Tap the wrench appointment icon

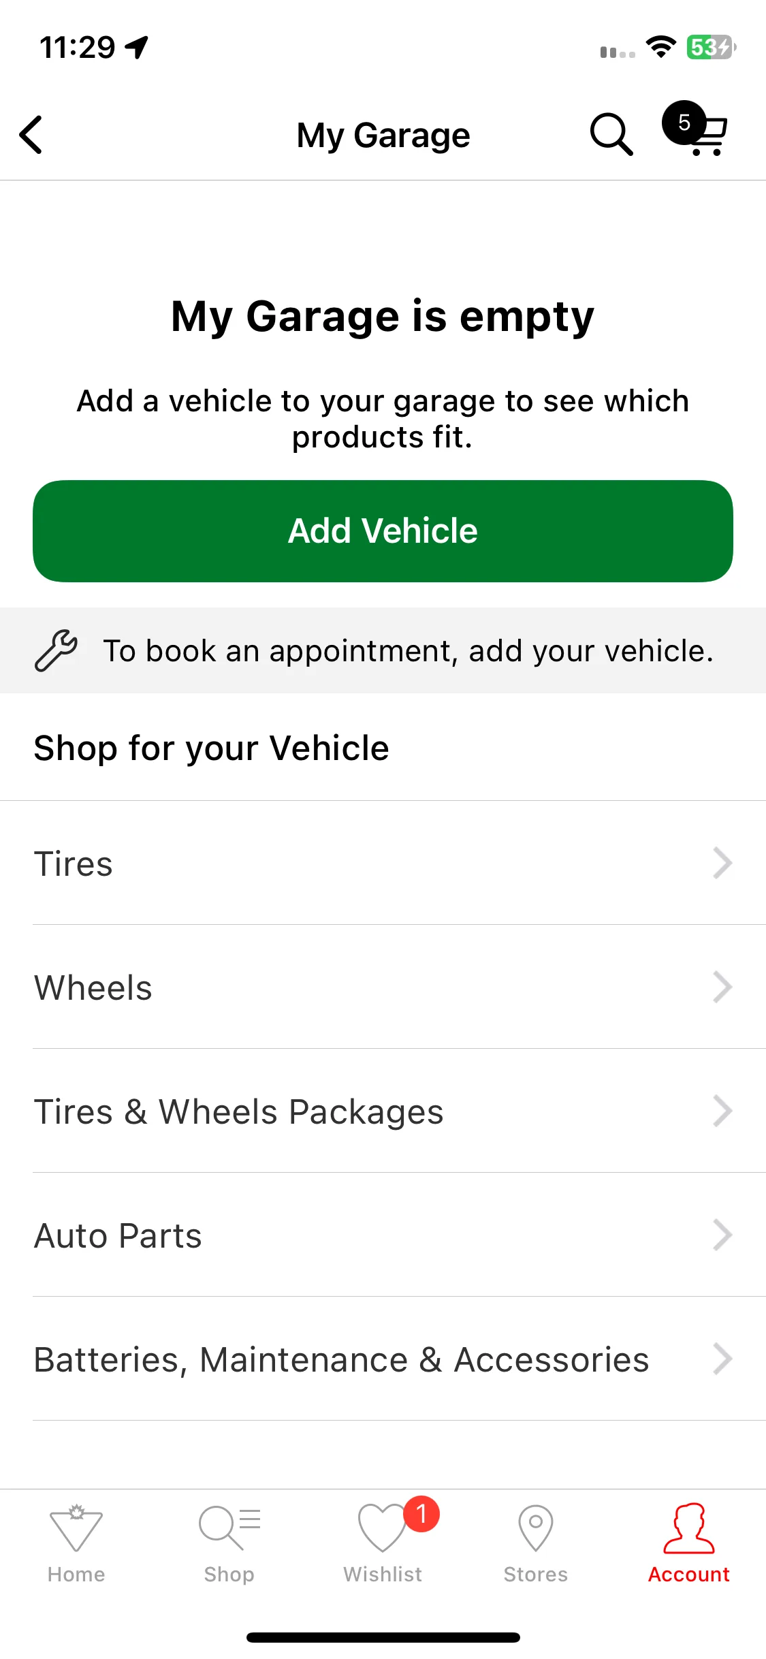[x=56, y=651]
